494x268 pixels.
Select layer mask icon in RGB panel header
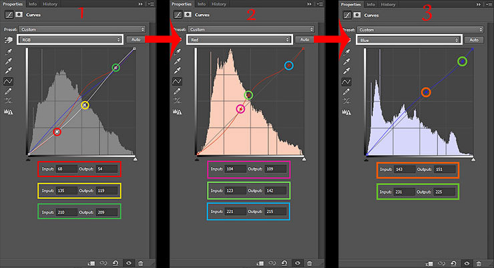coord(19,15)
